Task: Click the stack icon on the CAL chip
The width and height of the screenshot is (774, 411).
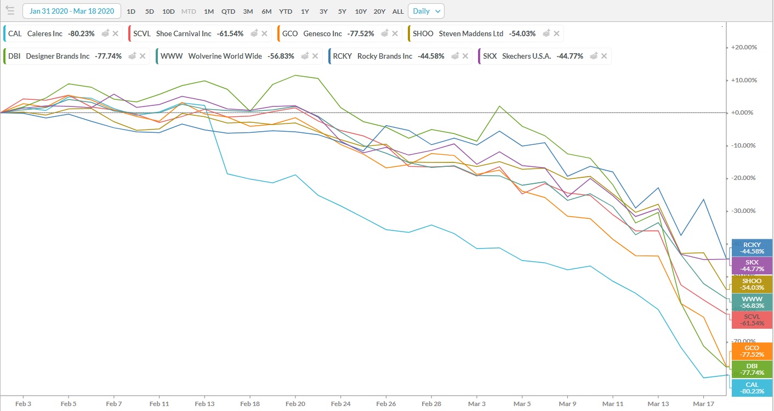Action: 105,33
